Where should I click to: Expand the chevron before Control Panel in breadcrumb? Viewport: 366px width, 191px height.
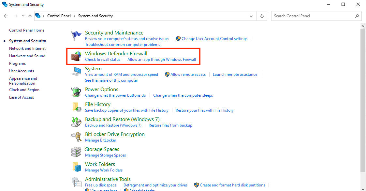pyautogui.click(x=43, y=16)
